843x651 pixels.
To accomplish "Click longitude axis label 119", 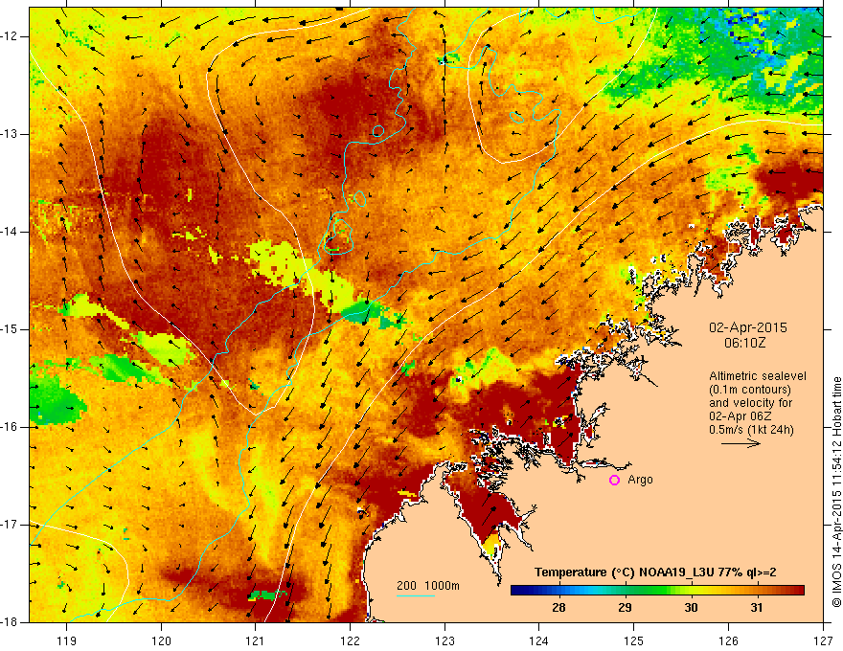I will pos(66,640).
